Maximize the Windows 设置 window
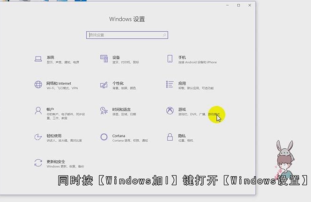Viewport: 311px width, 202px height. [238, 5]
